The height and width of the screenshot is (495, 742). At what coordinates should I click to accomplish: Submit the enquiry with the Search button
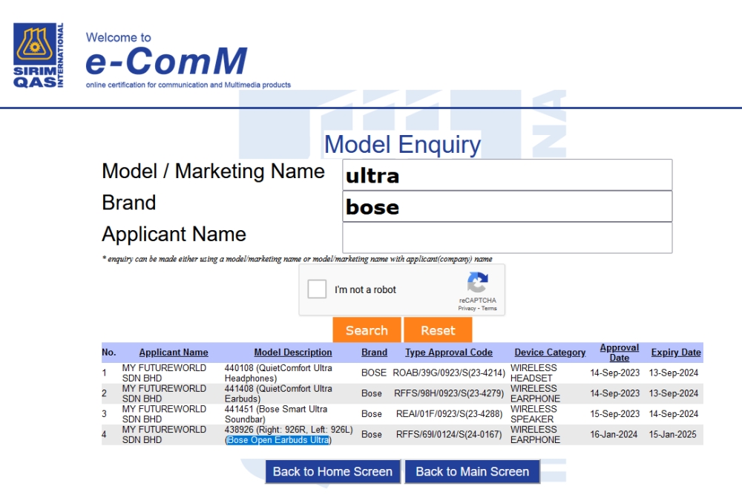367,330
